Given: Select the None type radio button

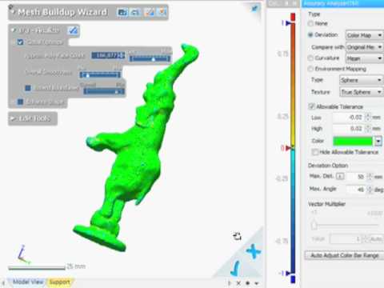Looking at the screenshot, I should pos(310,24).
